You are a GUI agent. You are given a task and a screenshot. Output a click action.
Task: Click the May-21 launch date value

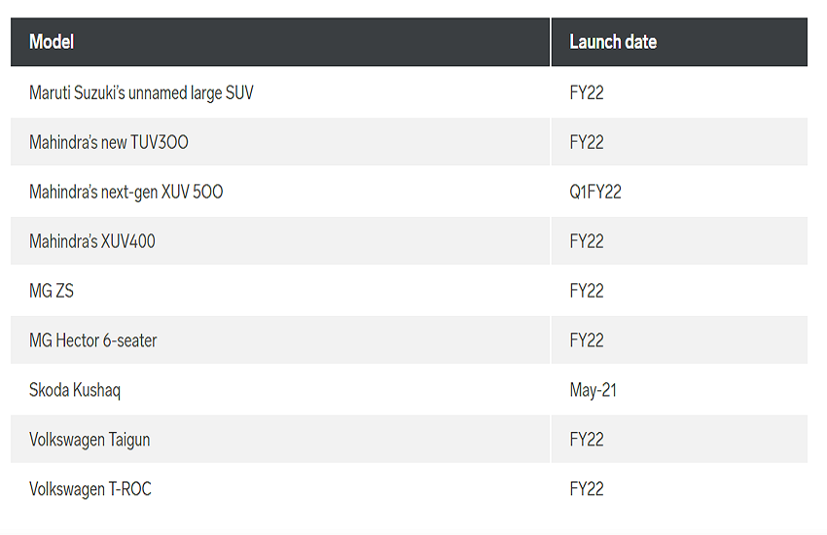(x=593, y=390)
